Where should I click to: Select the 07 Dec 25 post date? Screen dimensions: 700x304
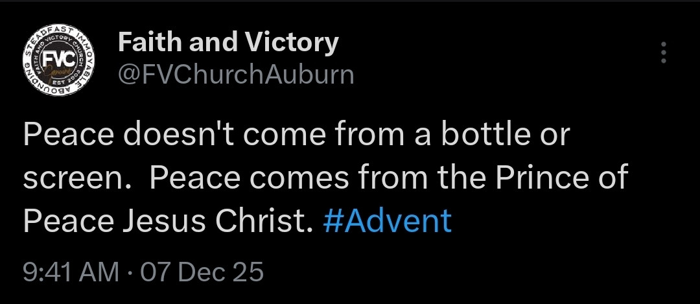tap(202, 272)
